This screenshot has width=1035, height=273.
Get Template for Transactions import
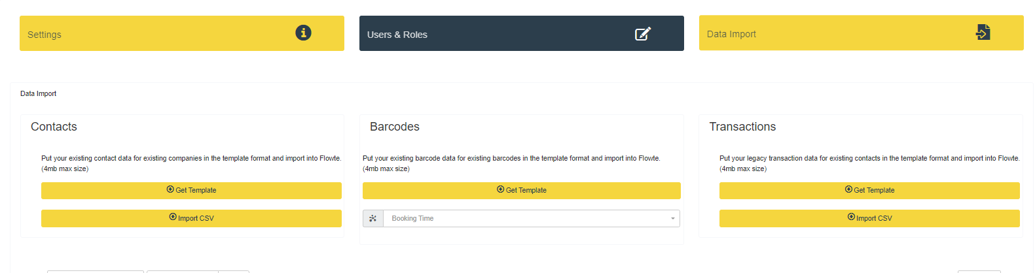tap(869, 190)
